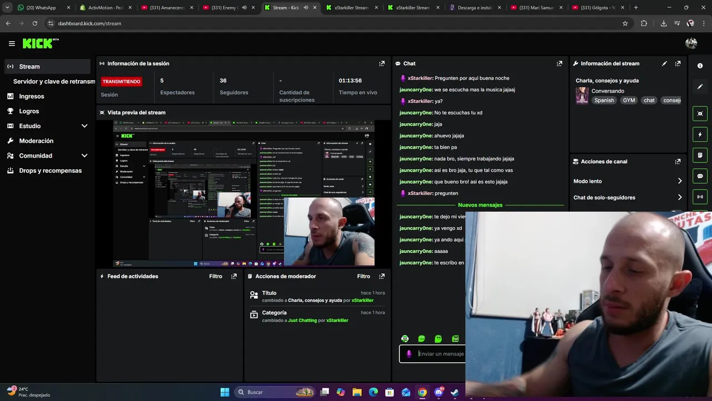The height and width of the screenshot is (401, 712).
Task: Open the browser extensions menu
Action: pyautogui.click(x=644, y=23)
